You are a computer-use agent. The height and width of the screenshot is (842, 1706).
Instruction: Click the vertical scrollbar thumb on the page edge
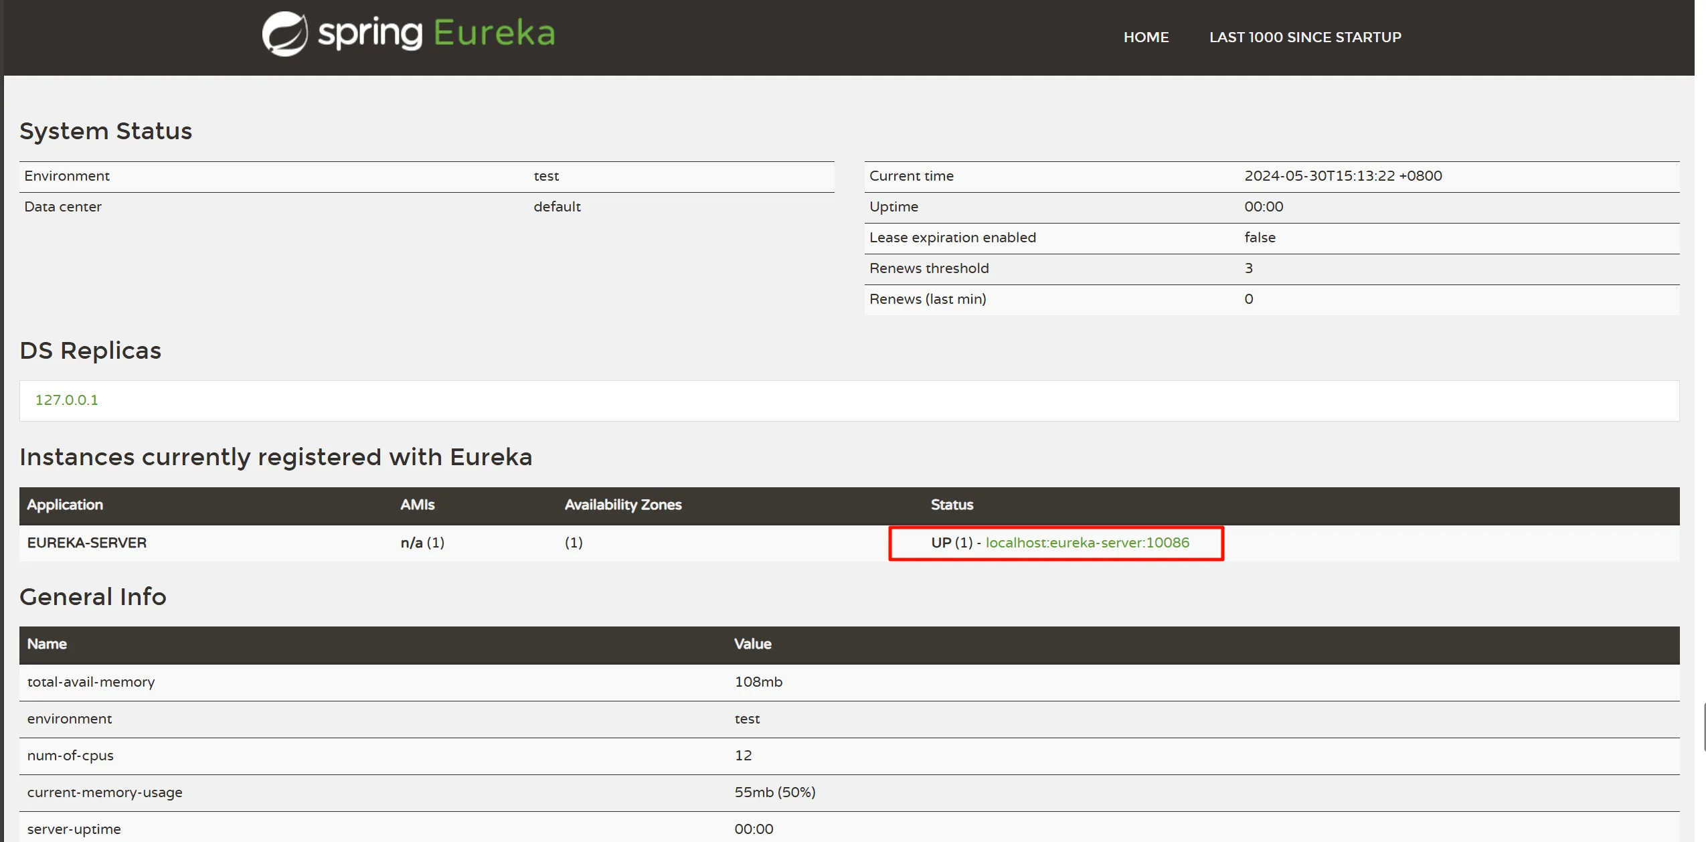tap(1703, 728)
